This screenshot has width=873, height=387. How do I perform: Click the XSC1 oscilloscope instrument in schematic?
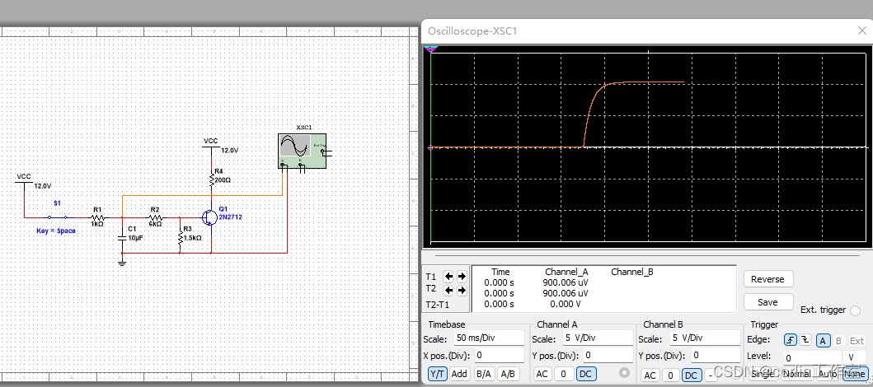[x=302, y=151]
